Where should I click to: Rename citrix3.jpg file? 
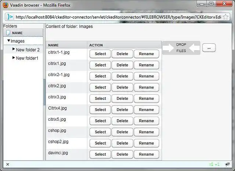(147, 99)
